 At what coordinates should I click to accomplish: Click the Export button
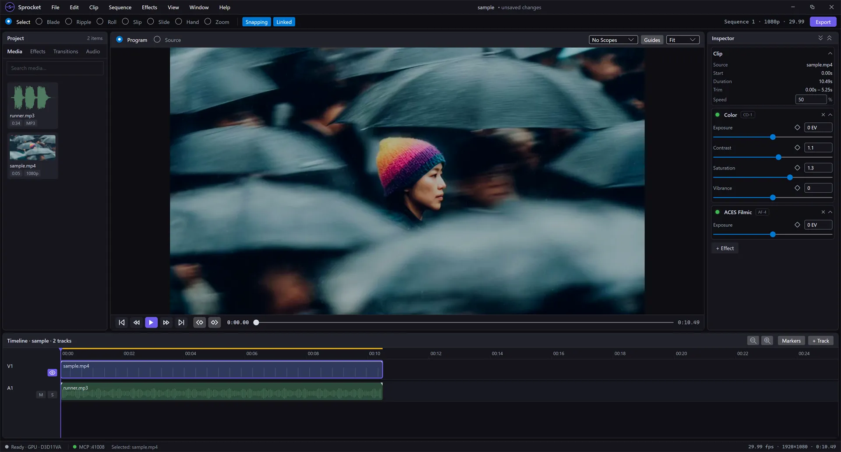point(823,22)
